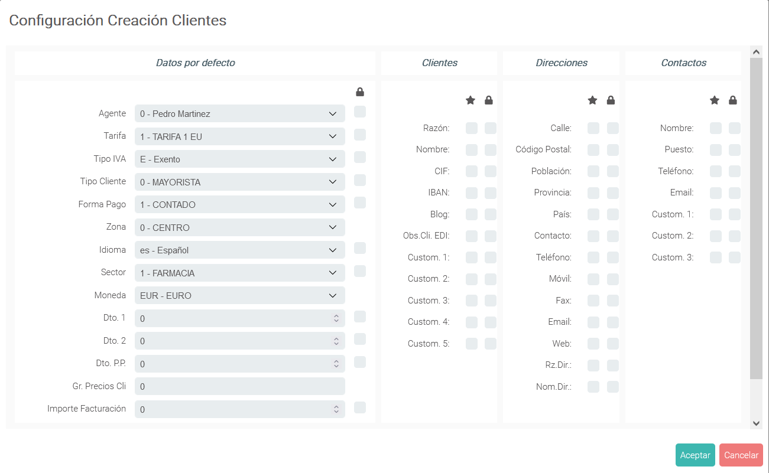Mark Fax as required

pyautogui.click(x=593, y=301)
